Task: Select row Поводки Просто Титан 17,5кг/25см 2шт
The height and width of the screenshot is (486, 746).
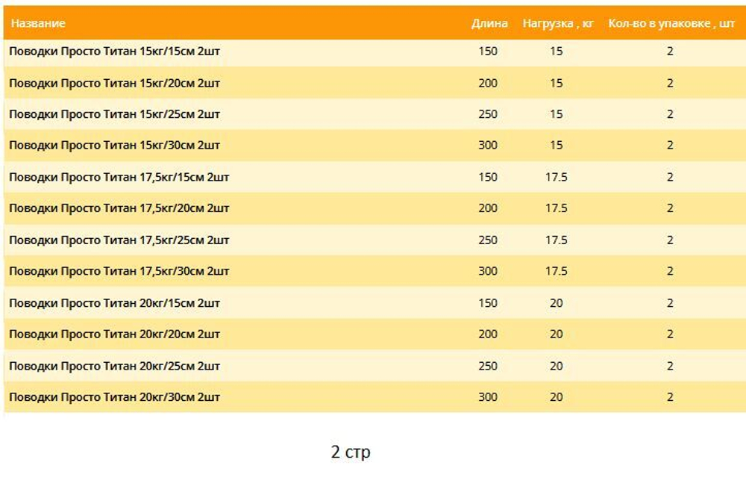Action: tap(374, 240)
